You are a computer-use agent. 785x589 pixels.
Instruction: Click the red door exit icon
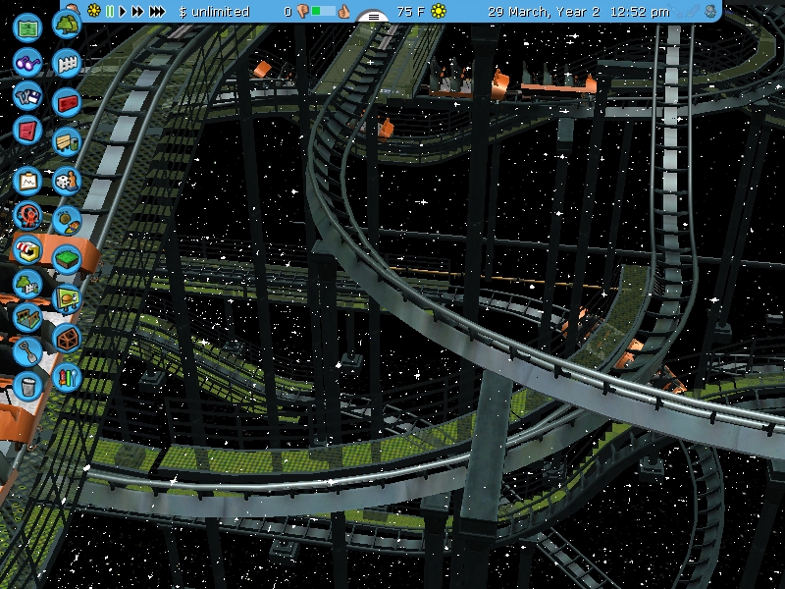click(27, 131)
